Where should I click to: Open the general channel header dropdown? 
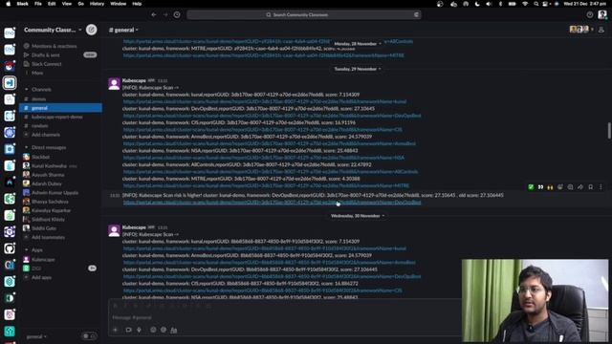[123, 30]
